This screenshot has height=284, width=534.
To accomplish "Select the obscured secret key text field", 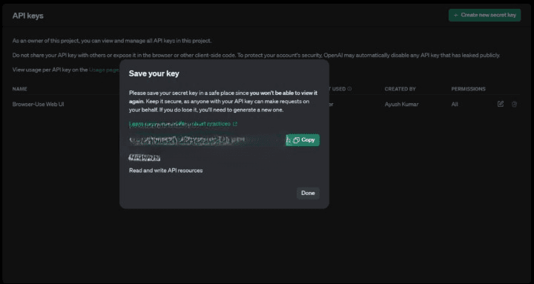I will tap(206, 140).
